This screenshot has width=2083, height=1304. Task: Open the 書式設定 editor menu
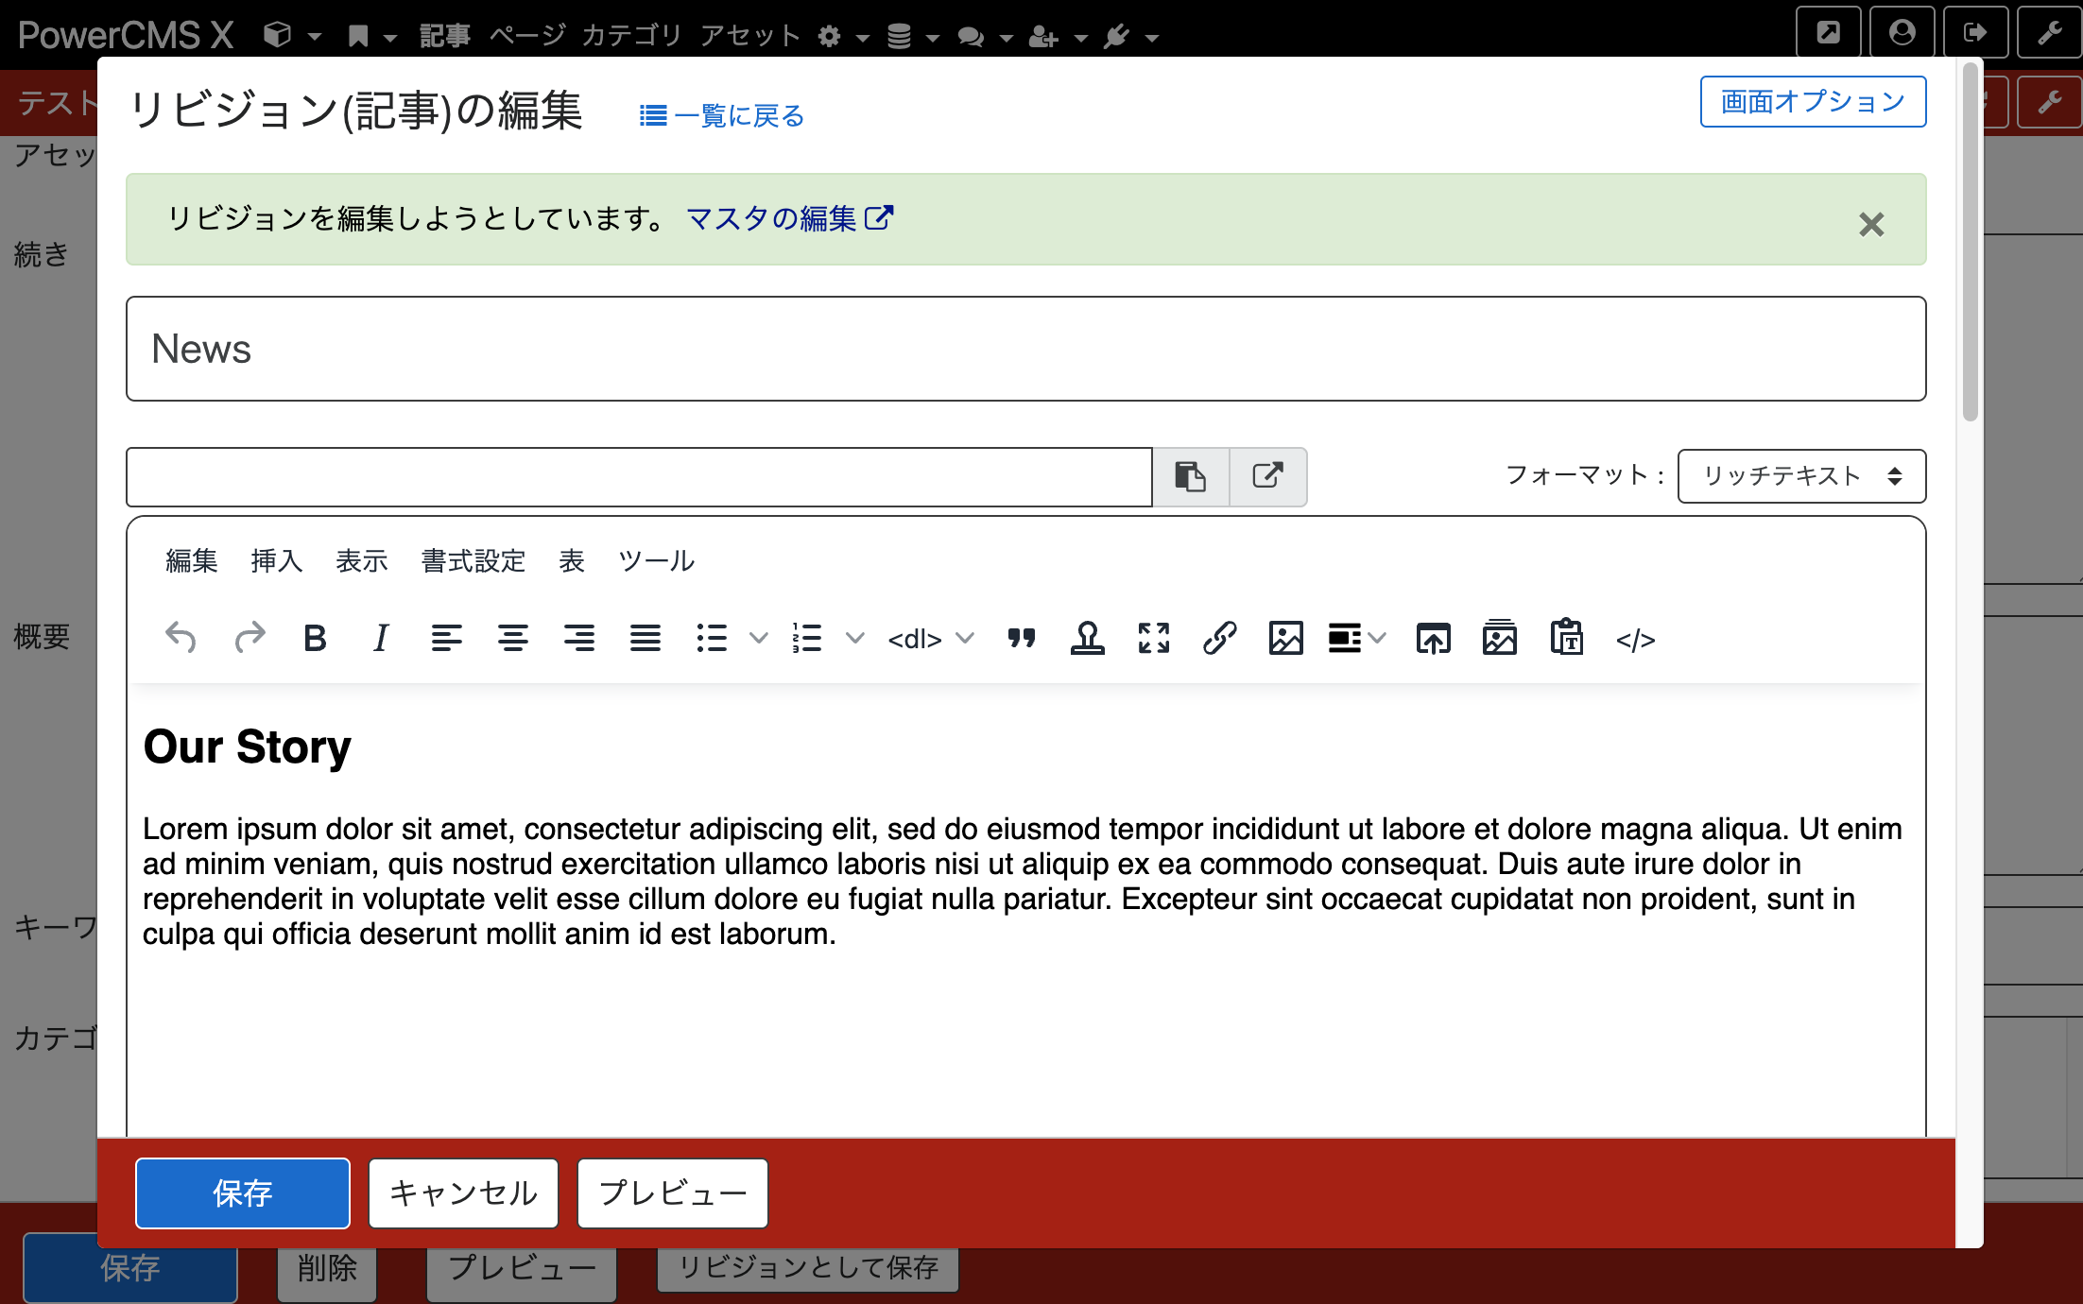click(473, 561)
